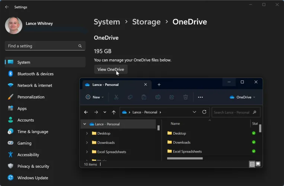The width and height of the screenshot is (284, 186).
Task: Click the Rename icon in toolbar
Action: click(x=158, y=97)
